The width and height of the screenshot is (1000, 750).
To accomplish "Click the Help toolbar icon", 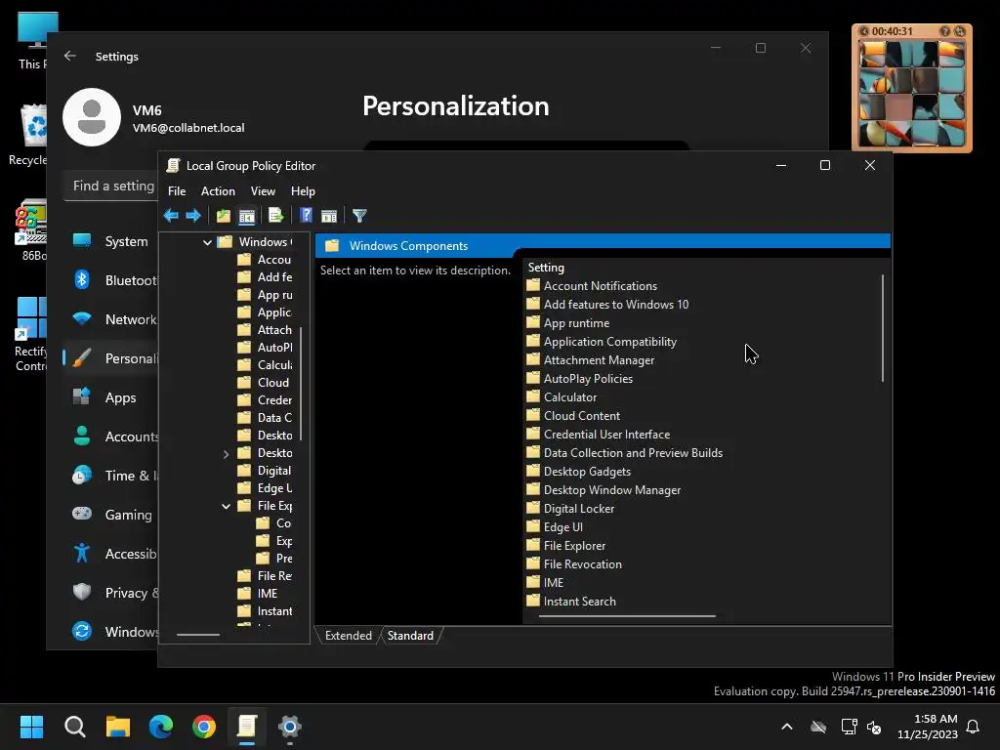I will tap(306, 216).
